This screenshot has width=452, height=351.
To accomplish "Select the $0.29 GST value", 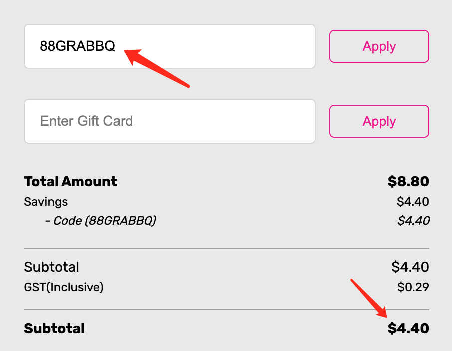I will (413, 287).
